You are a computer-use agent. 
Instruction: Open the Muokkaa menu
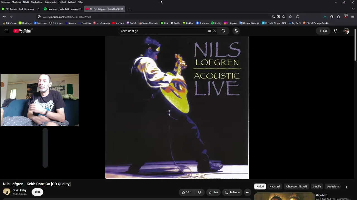(16, 2)
